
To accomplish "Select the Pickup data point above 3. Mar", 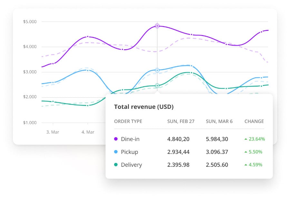I will [53, 82].
